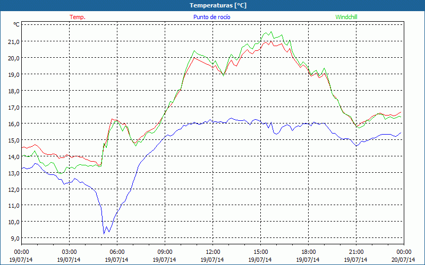425x265 pixels.
Task: Click the 20/07/14 date label
Action: pos(404,260)
